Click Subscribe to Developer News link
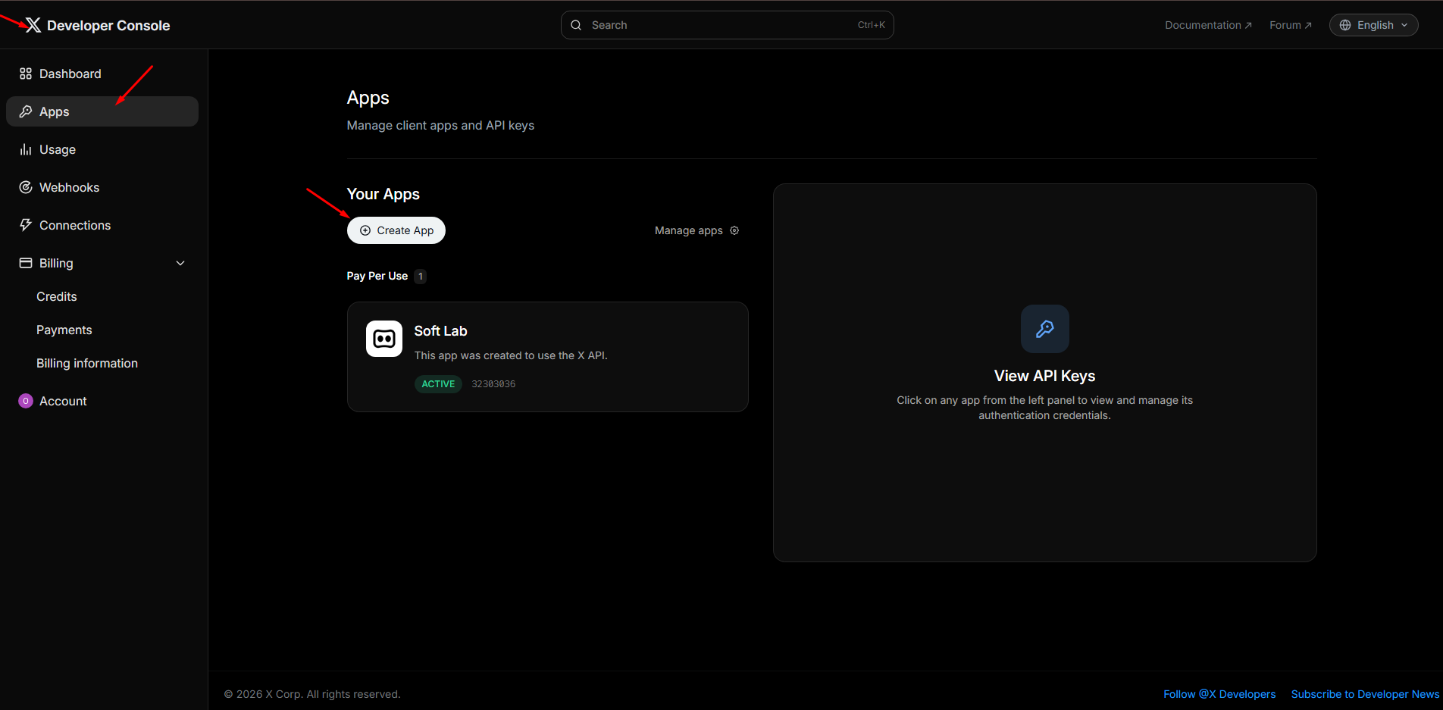 (x=1364, y=694)
